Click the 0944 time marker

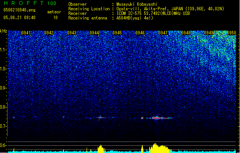94,33
